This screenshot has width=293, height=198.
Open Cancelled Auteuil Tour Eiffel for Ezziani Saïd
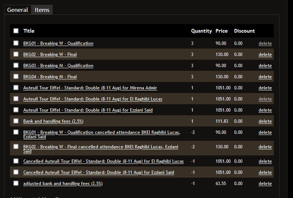pyautogui.click(x=99, y=172)
